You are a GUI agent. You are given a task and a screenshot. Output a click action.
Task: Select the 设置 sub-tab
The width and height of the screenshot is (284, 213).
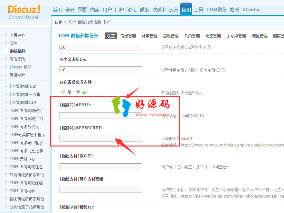[x=111, y=36]
